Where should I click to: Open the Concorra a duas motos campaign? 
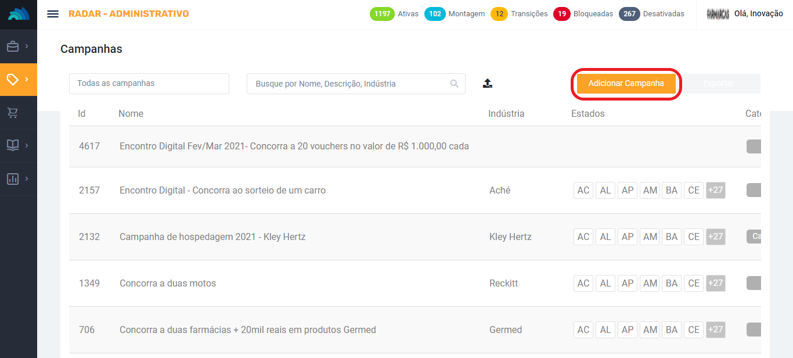pos(168,284)
